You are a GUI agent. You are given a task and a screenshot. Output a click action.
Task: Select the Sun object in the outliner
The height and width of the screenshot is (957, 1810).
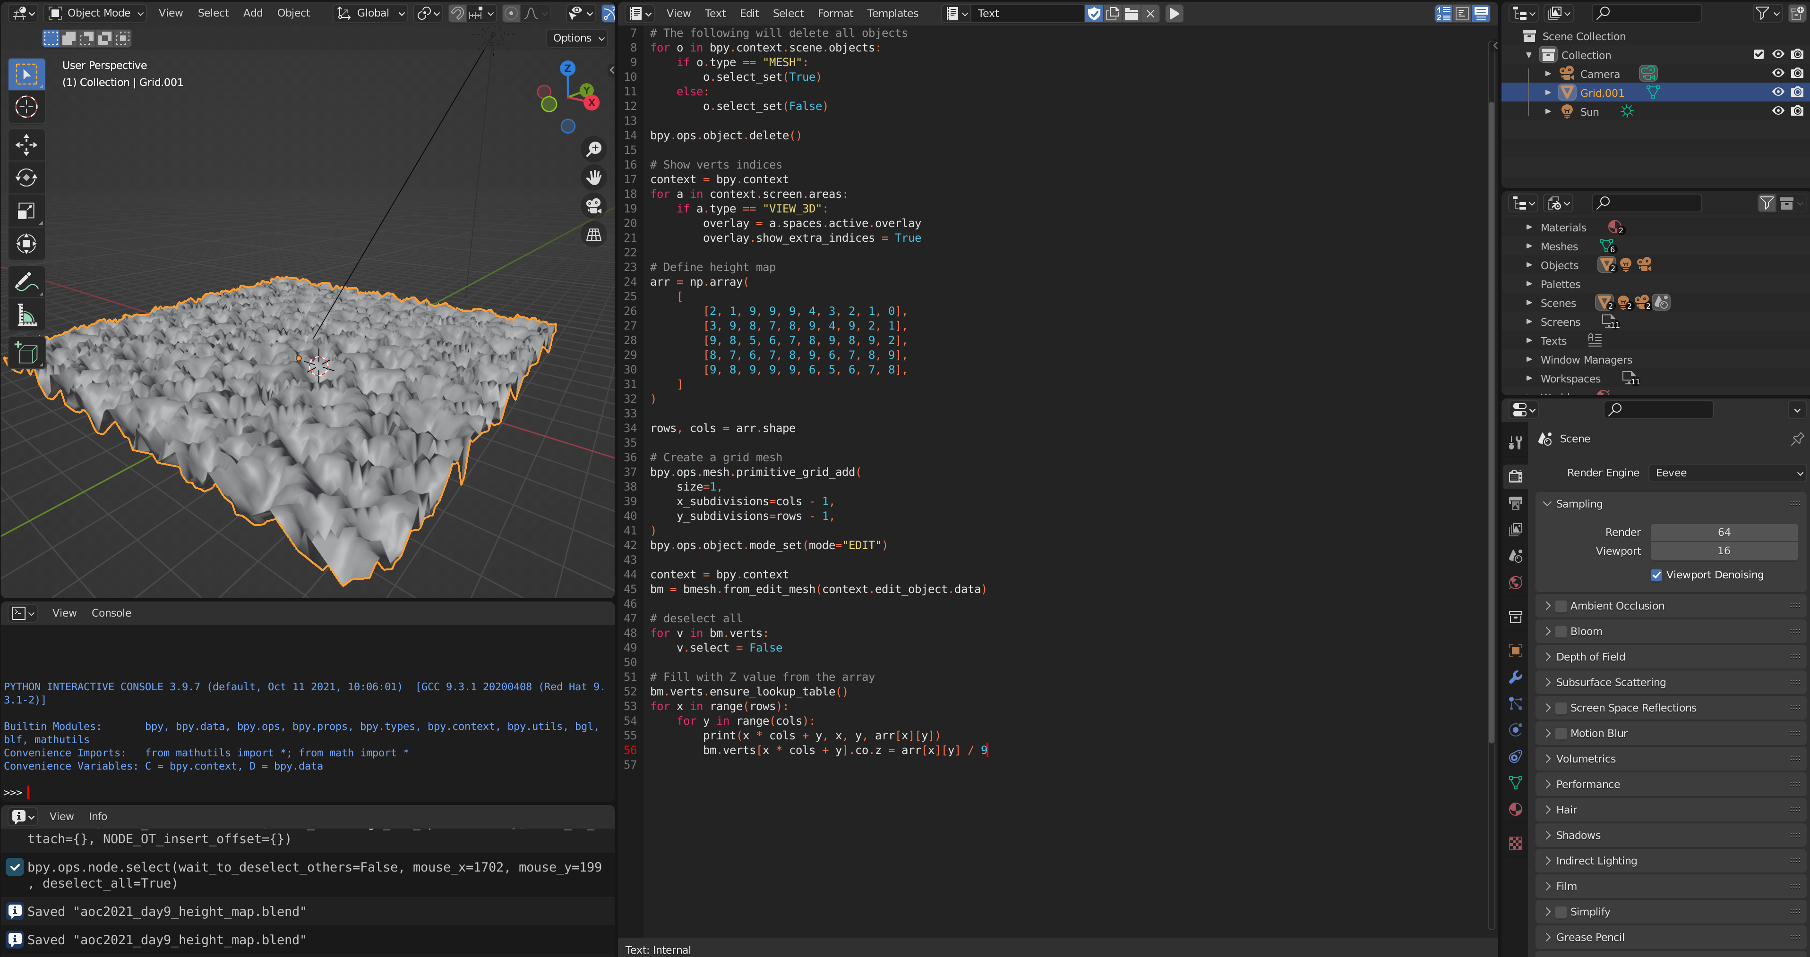point(1589,111)
